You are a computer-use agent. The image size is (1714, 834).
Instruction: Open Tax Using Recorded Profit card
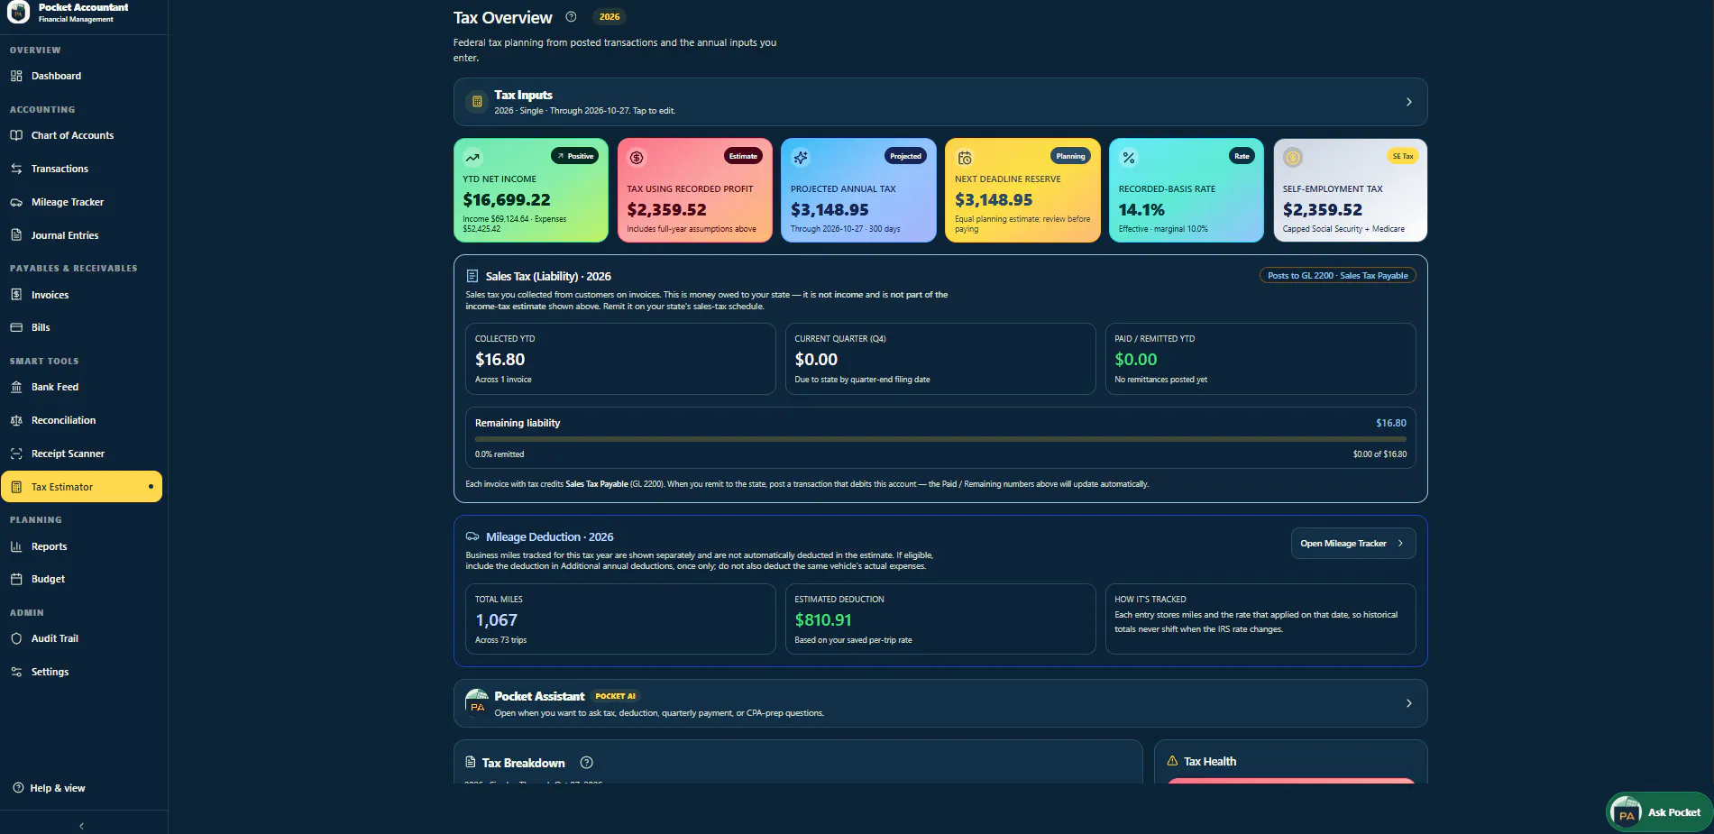695,190
